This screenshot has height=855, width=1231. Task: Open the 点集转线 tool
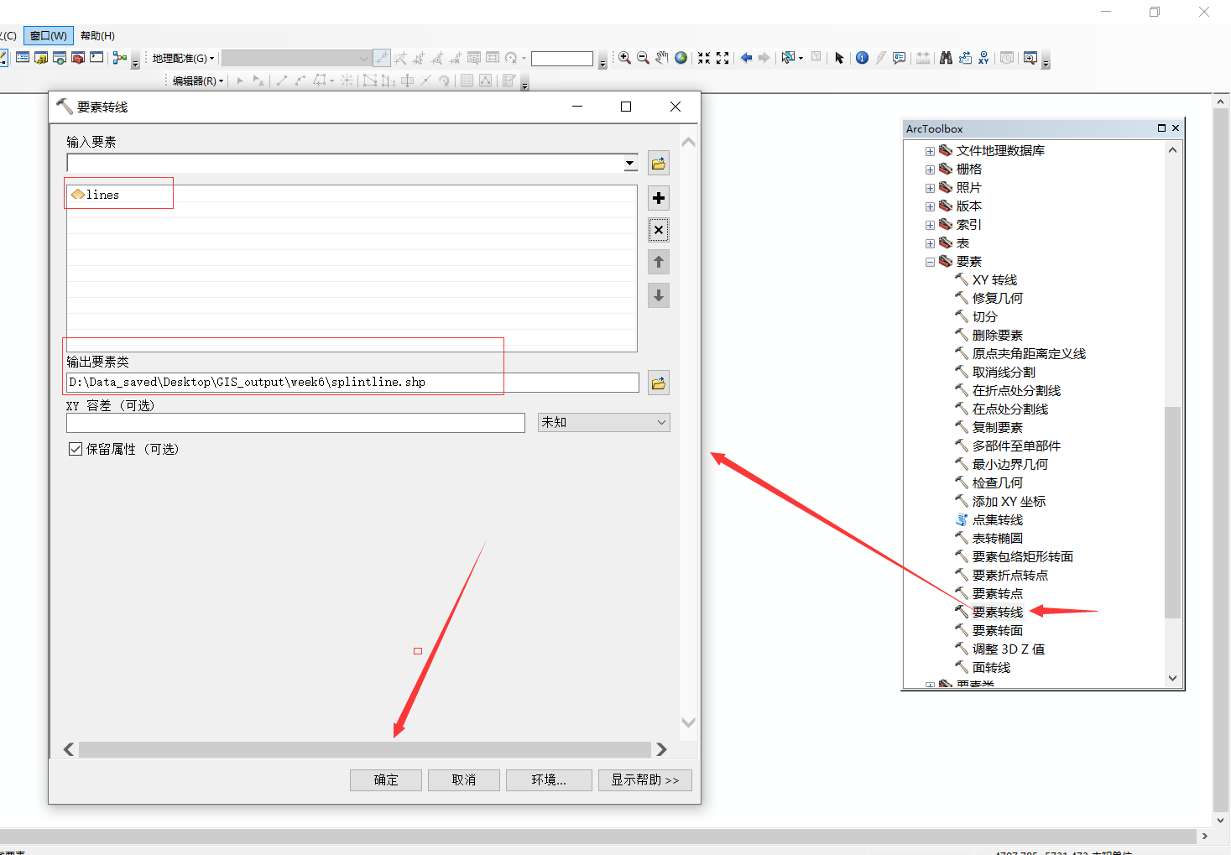pos(997,519)
